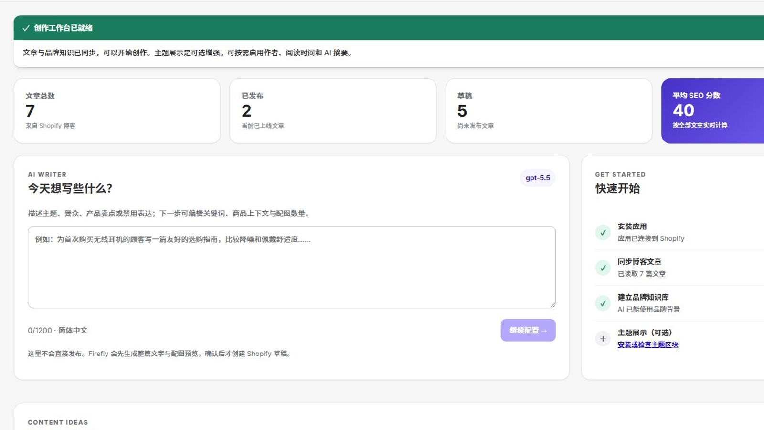Click the plus icon beside 主题展示（可选）
764x430 pixels.
[x=603, y=339]
